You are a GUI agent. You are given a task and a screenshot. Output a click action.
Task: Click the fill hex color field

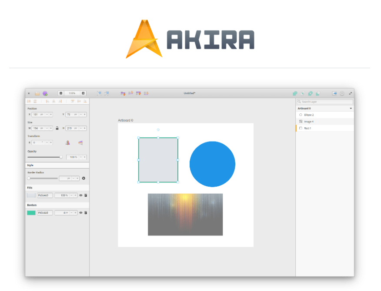(45, 195)
